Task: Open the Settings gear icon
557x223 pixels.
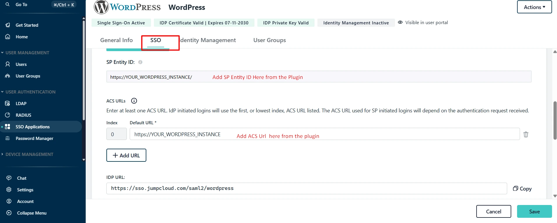Action: click(9, 190)
